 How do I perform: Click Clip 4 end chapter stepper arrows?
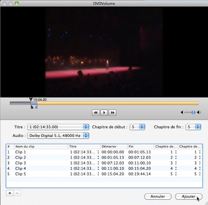pyautogui.click(x=200, y=169)
